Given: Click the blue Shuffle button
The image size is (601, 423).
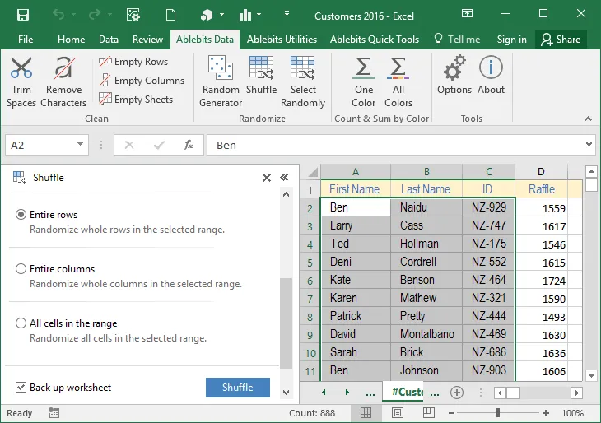Looking at the screenshot, I should click(238, 388).
